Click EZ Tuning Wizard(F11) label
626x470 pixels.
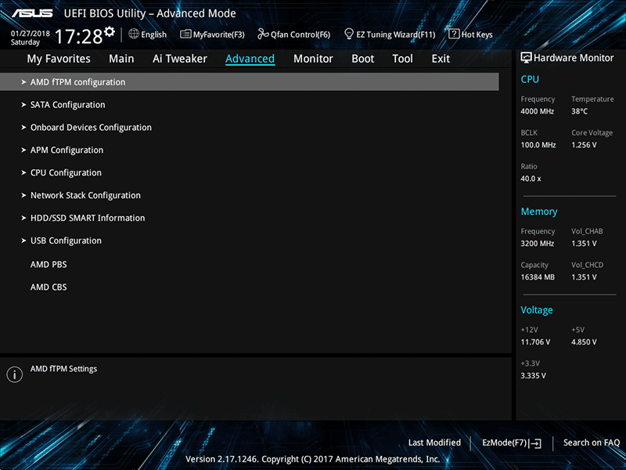(396, 34)
